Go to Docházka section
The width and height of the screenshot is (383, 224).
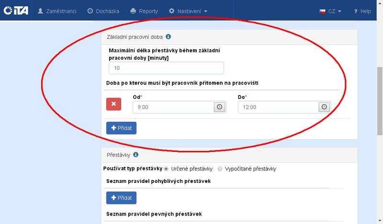103,11
